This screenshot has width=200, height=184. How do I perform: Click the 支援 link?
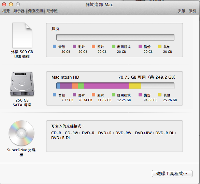[182, 11]
